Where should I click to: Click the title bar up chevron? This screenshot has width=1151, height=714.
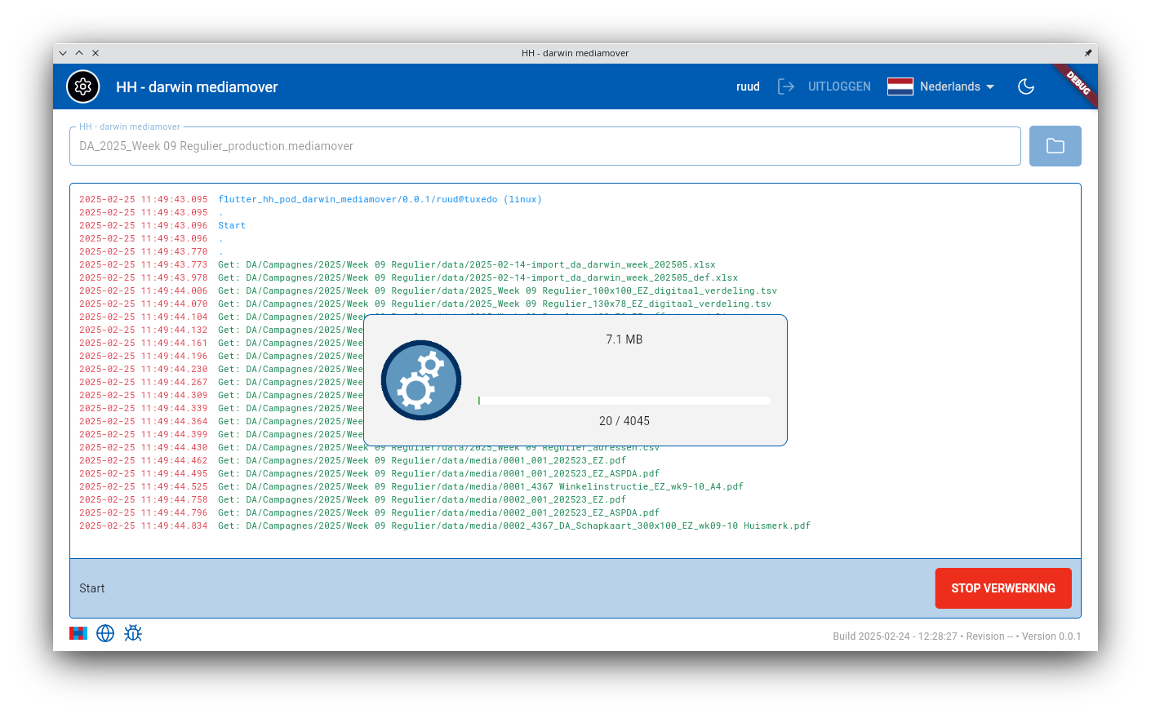click(79, 53)
